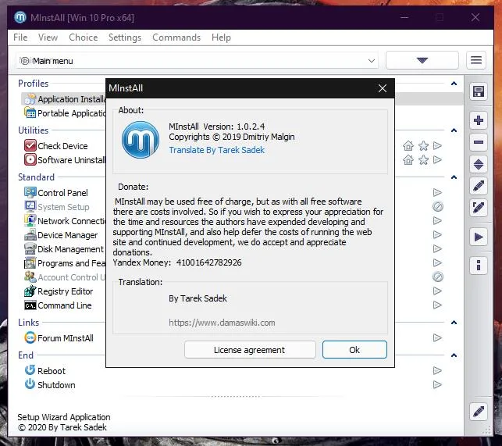Screen dimensions: 502x446
Task: Collapse the Links section chevron
Action: coord(454,323)
